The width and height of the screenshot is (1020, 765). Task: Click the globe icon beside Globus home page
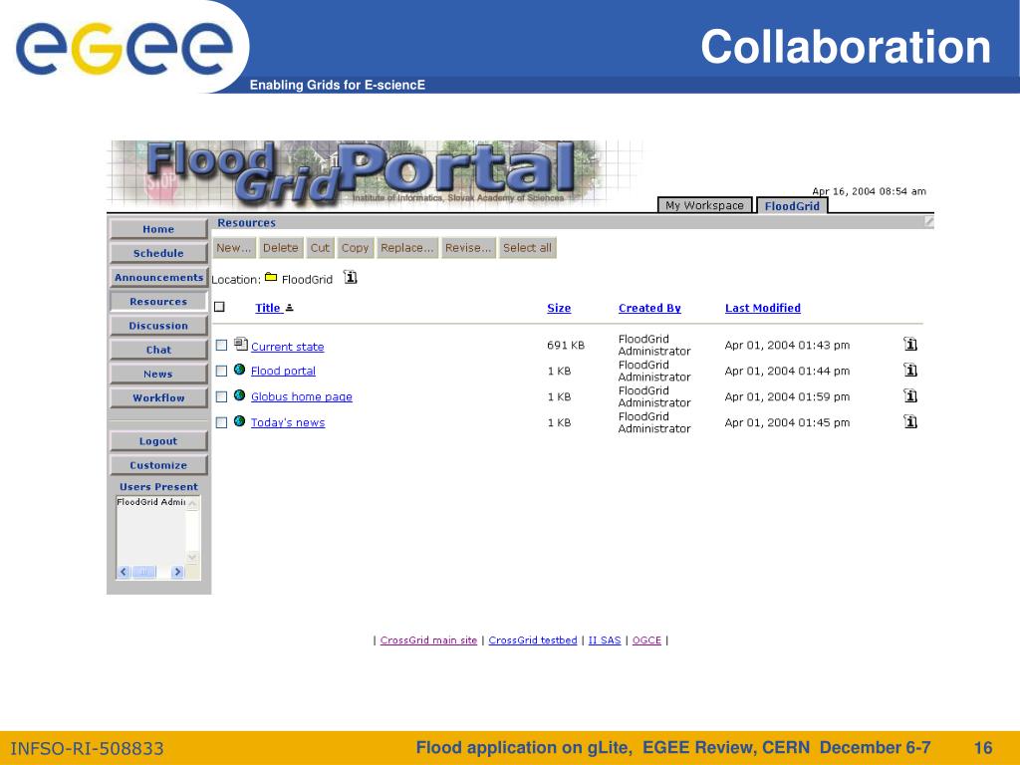[x=239, y=395]
